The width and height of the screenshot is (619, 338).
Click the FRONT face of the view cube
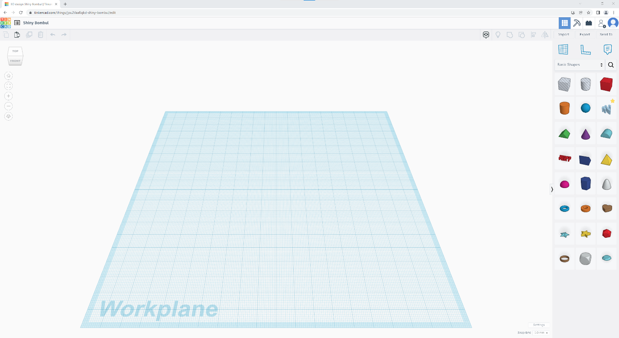(x=15, y=61)
